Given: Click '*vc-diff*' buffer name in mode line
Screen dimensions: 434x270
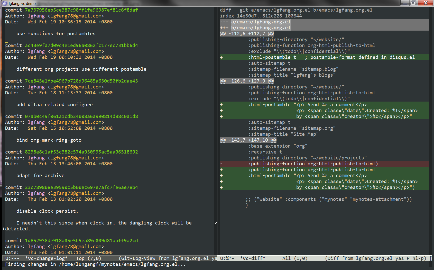Looking at the screenshot, I should (x=253, y=258).
